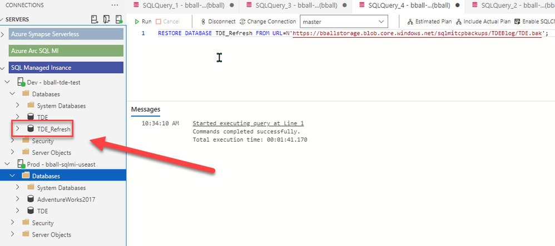
Task: Click the Show Active Connections icon
Action: [x=119, y=19]
